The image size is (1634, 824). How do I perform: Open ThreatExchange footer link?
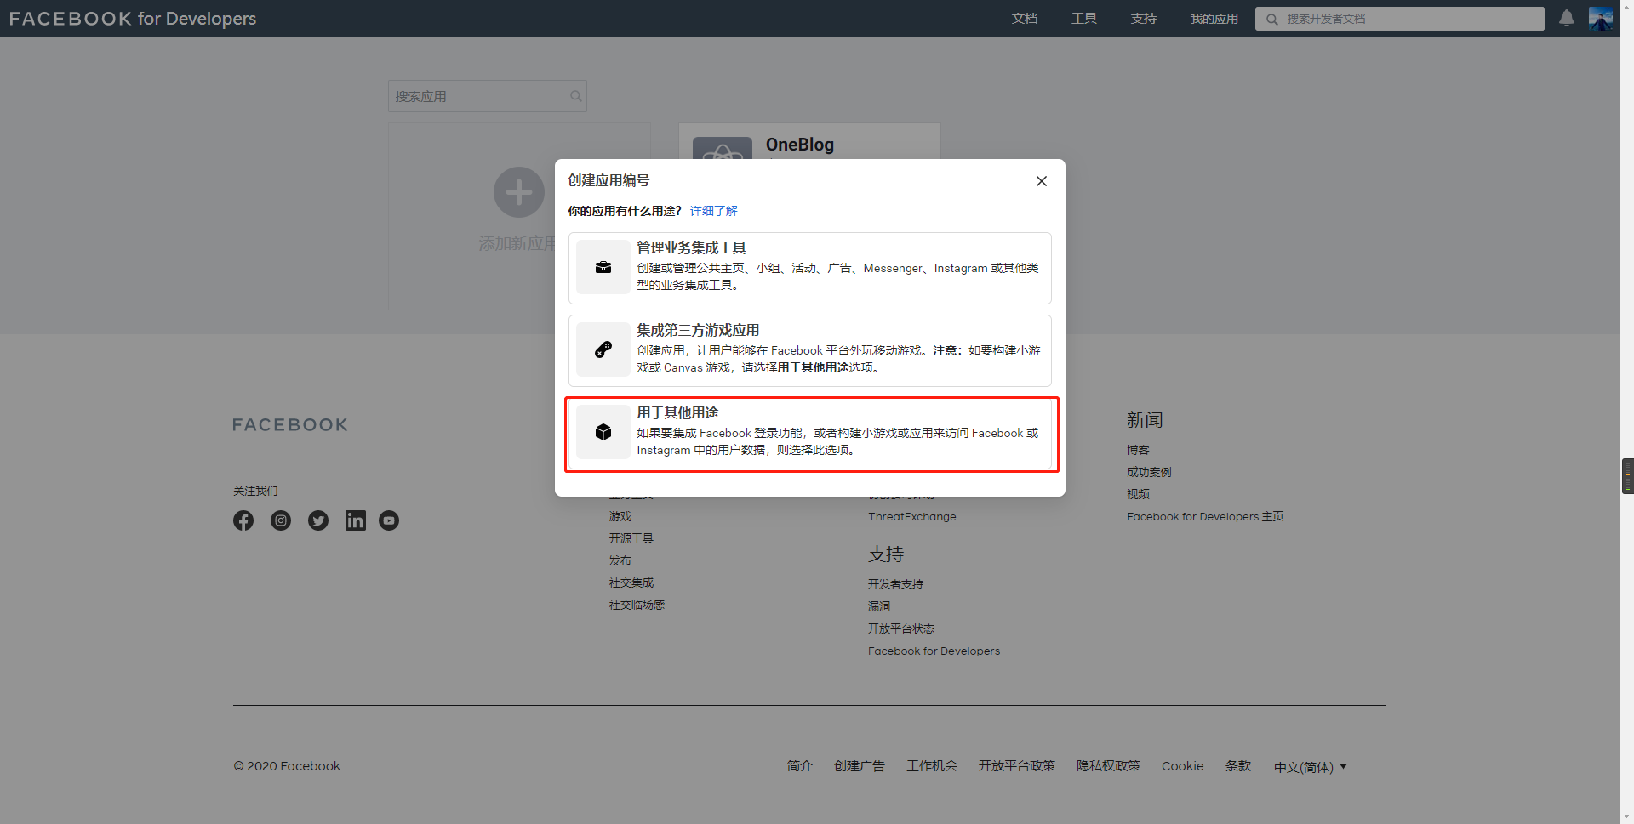[x=911, y=516]
